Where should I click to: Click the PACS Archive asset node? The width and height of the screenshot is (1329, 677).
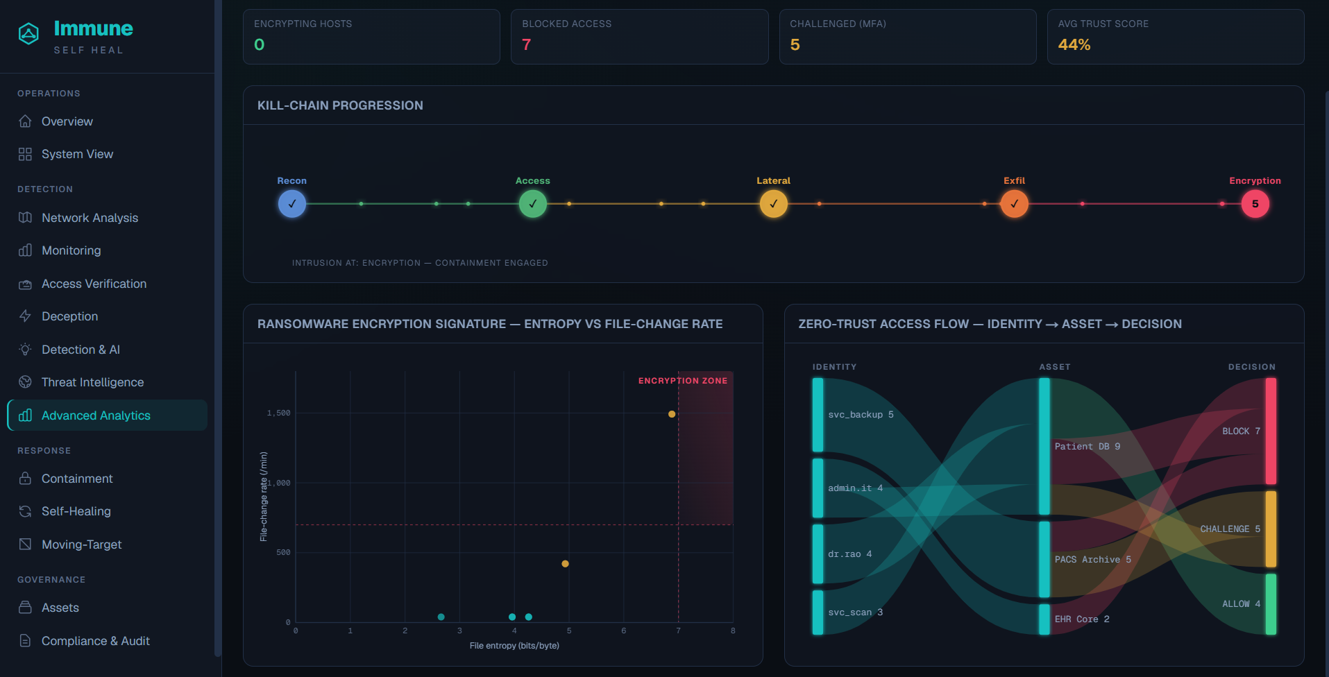click(x=1044, y=559)
